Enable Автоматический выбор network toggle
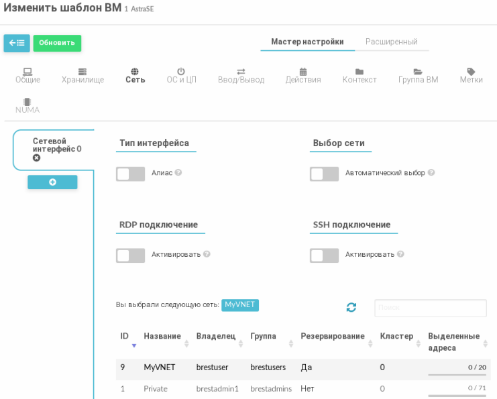Viewport: 497px width, 399px height. point(324,174)
